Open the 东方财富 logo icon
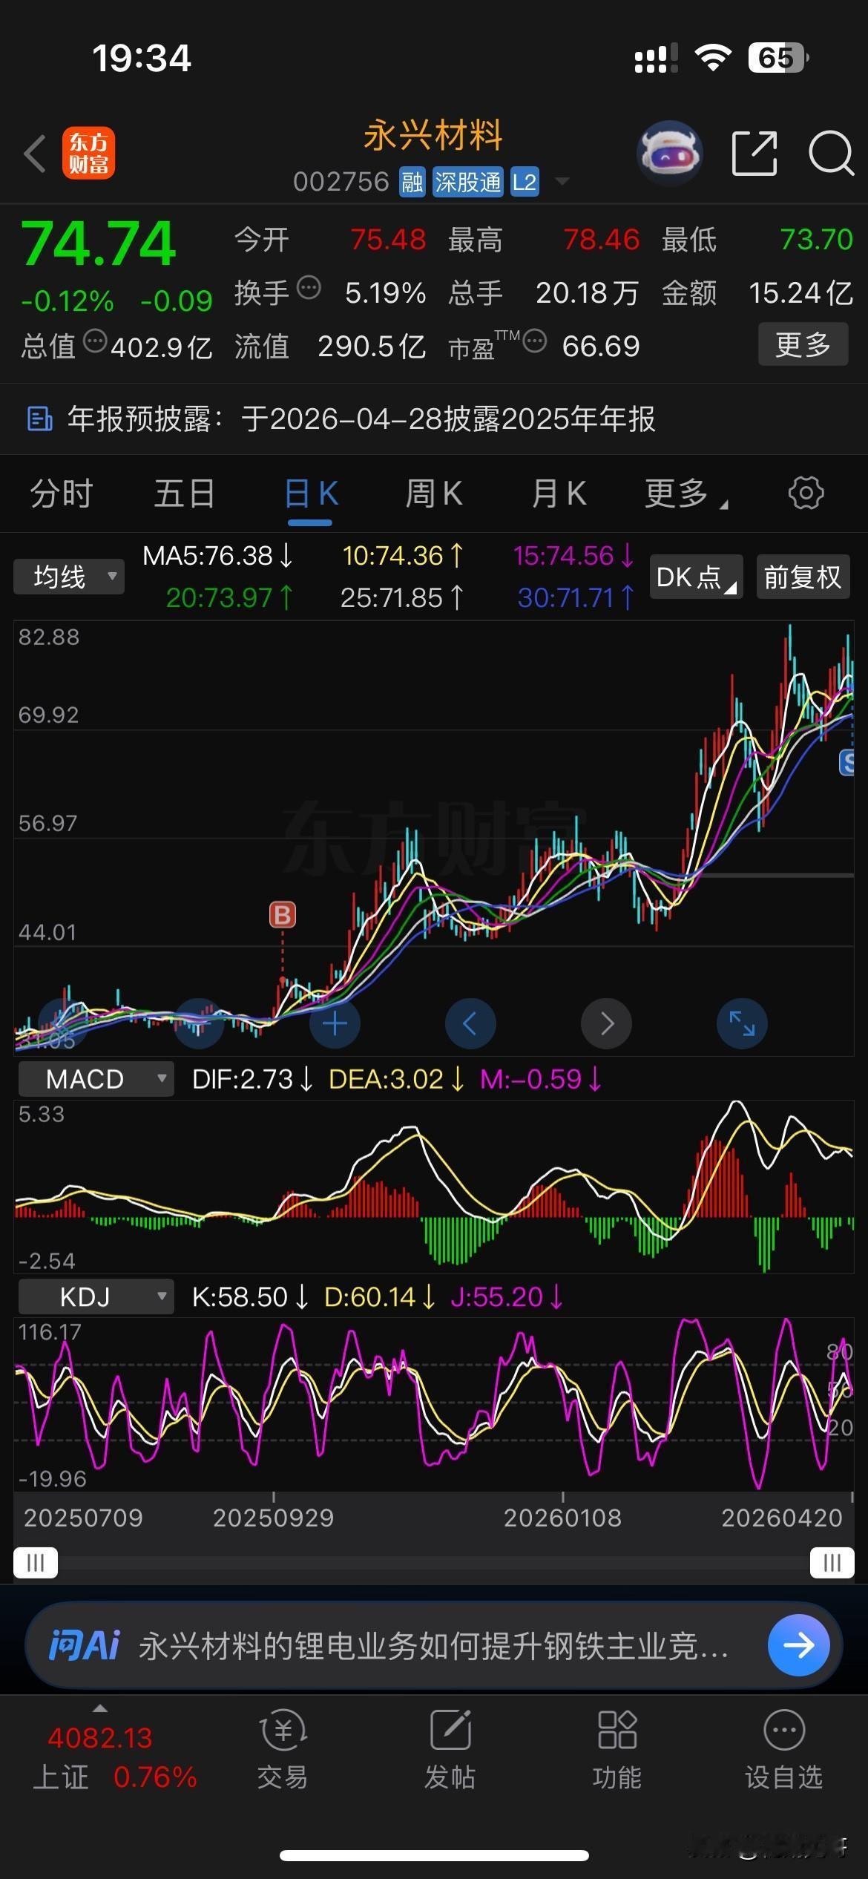Viewport: 868px width, 1879px height. coord(88,154)
